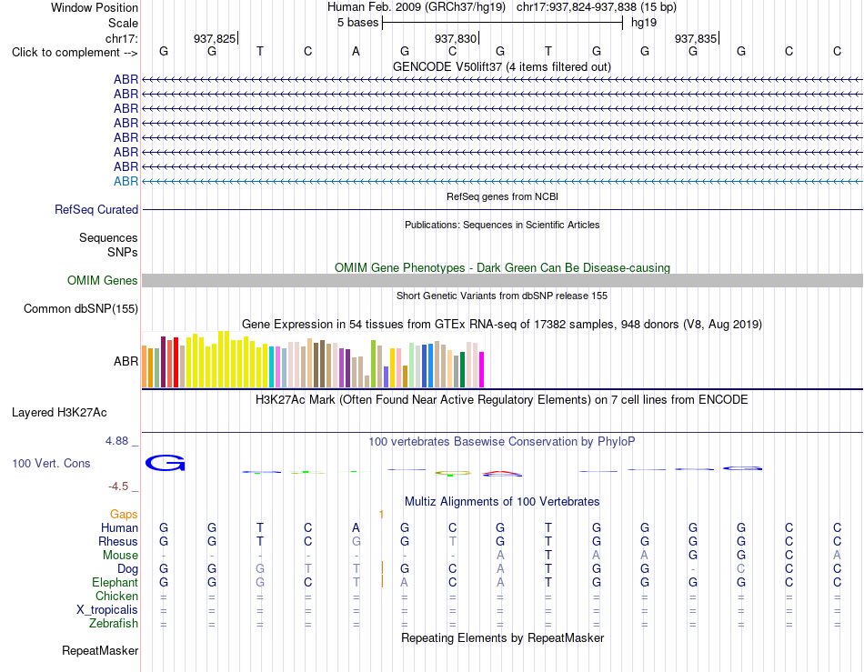Select the 'chr17:' ruler label
Viewport: 864px width, 672px height.
(121, 38)
